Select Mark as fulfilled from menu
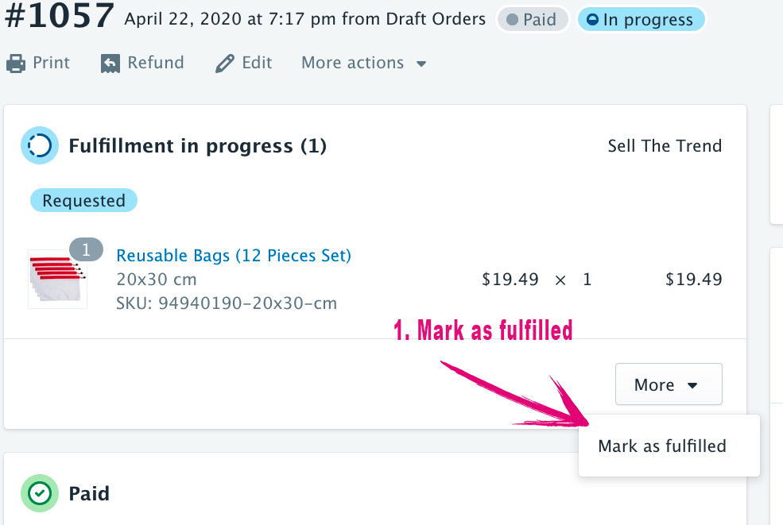Image resolution: width=783 pixels, height=525 pixels. click(662, 446)
